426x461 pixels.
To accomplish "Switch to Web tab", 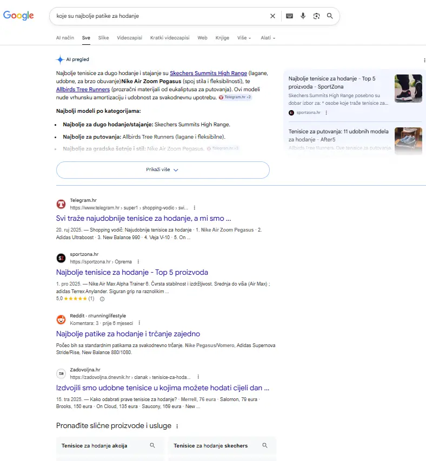I will [x=202, y=38].
